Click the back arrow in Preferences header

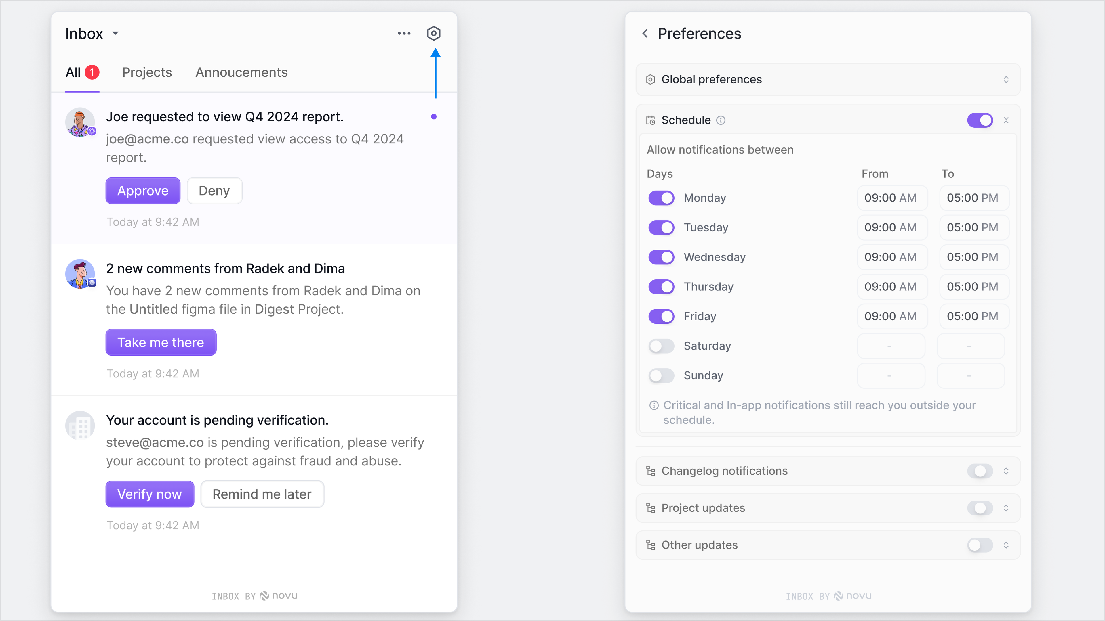click(x=645, y=33)
